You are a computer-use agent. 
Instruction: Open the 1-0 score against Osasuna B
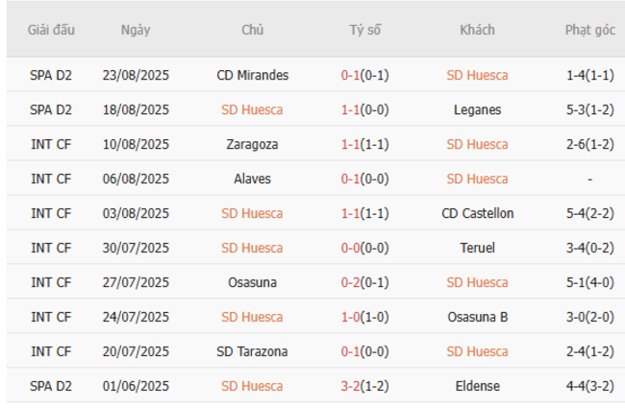[x=352, y=317]
